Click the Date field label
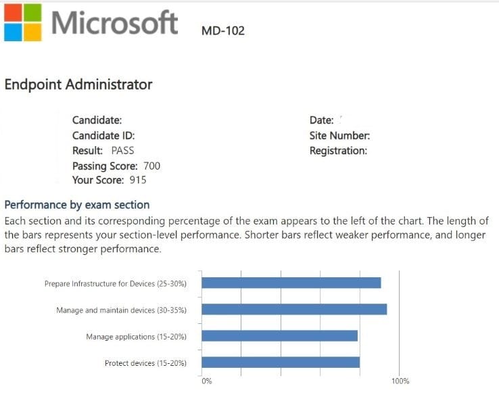 pos(321,120)
